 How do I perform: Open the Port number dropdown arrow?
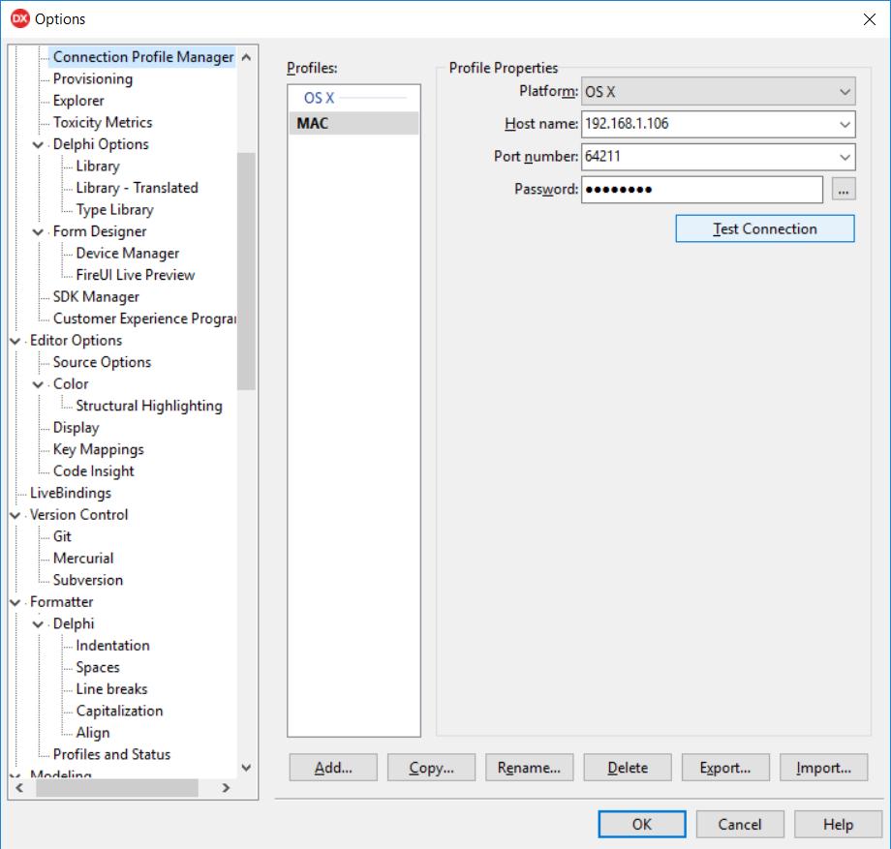[845, 157]
